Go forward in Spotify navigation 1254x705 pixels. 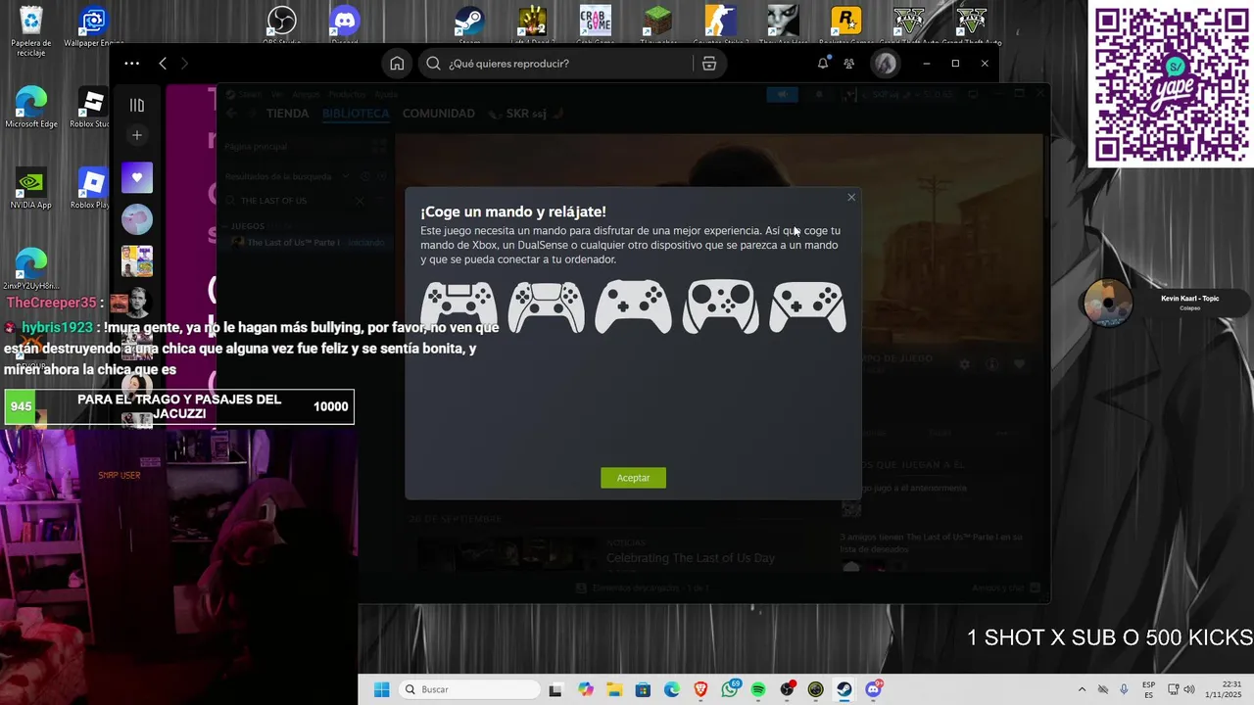184,64
